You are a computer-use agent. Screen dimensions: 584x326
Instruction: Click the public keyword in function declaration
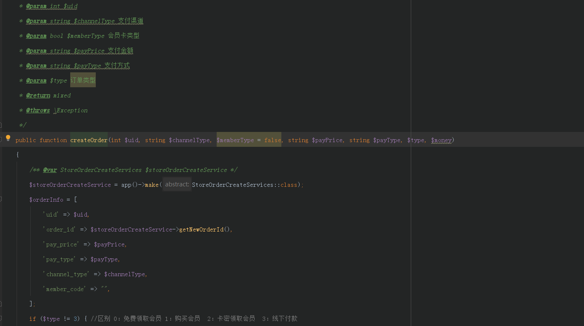click(x=26, y=140)
